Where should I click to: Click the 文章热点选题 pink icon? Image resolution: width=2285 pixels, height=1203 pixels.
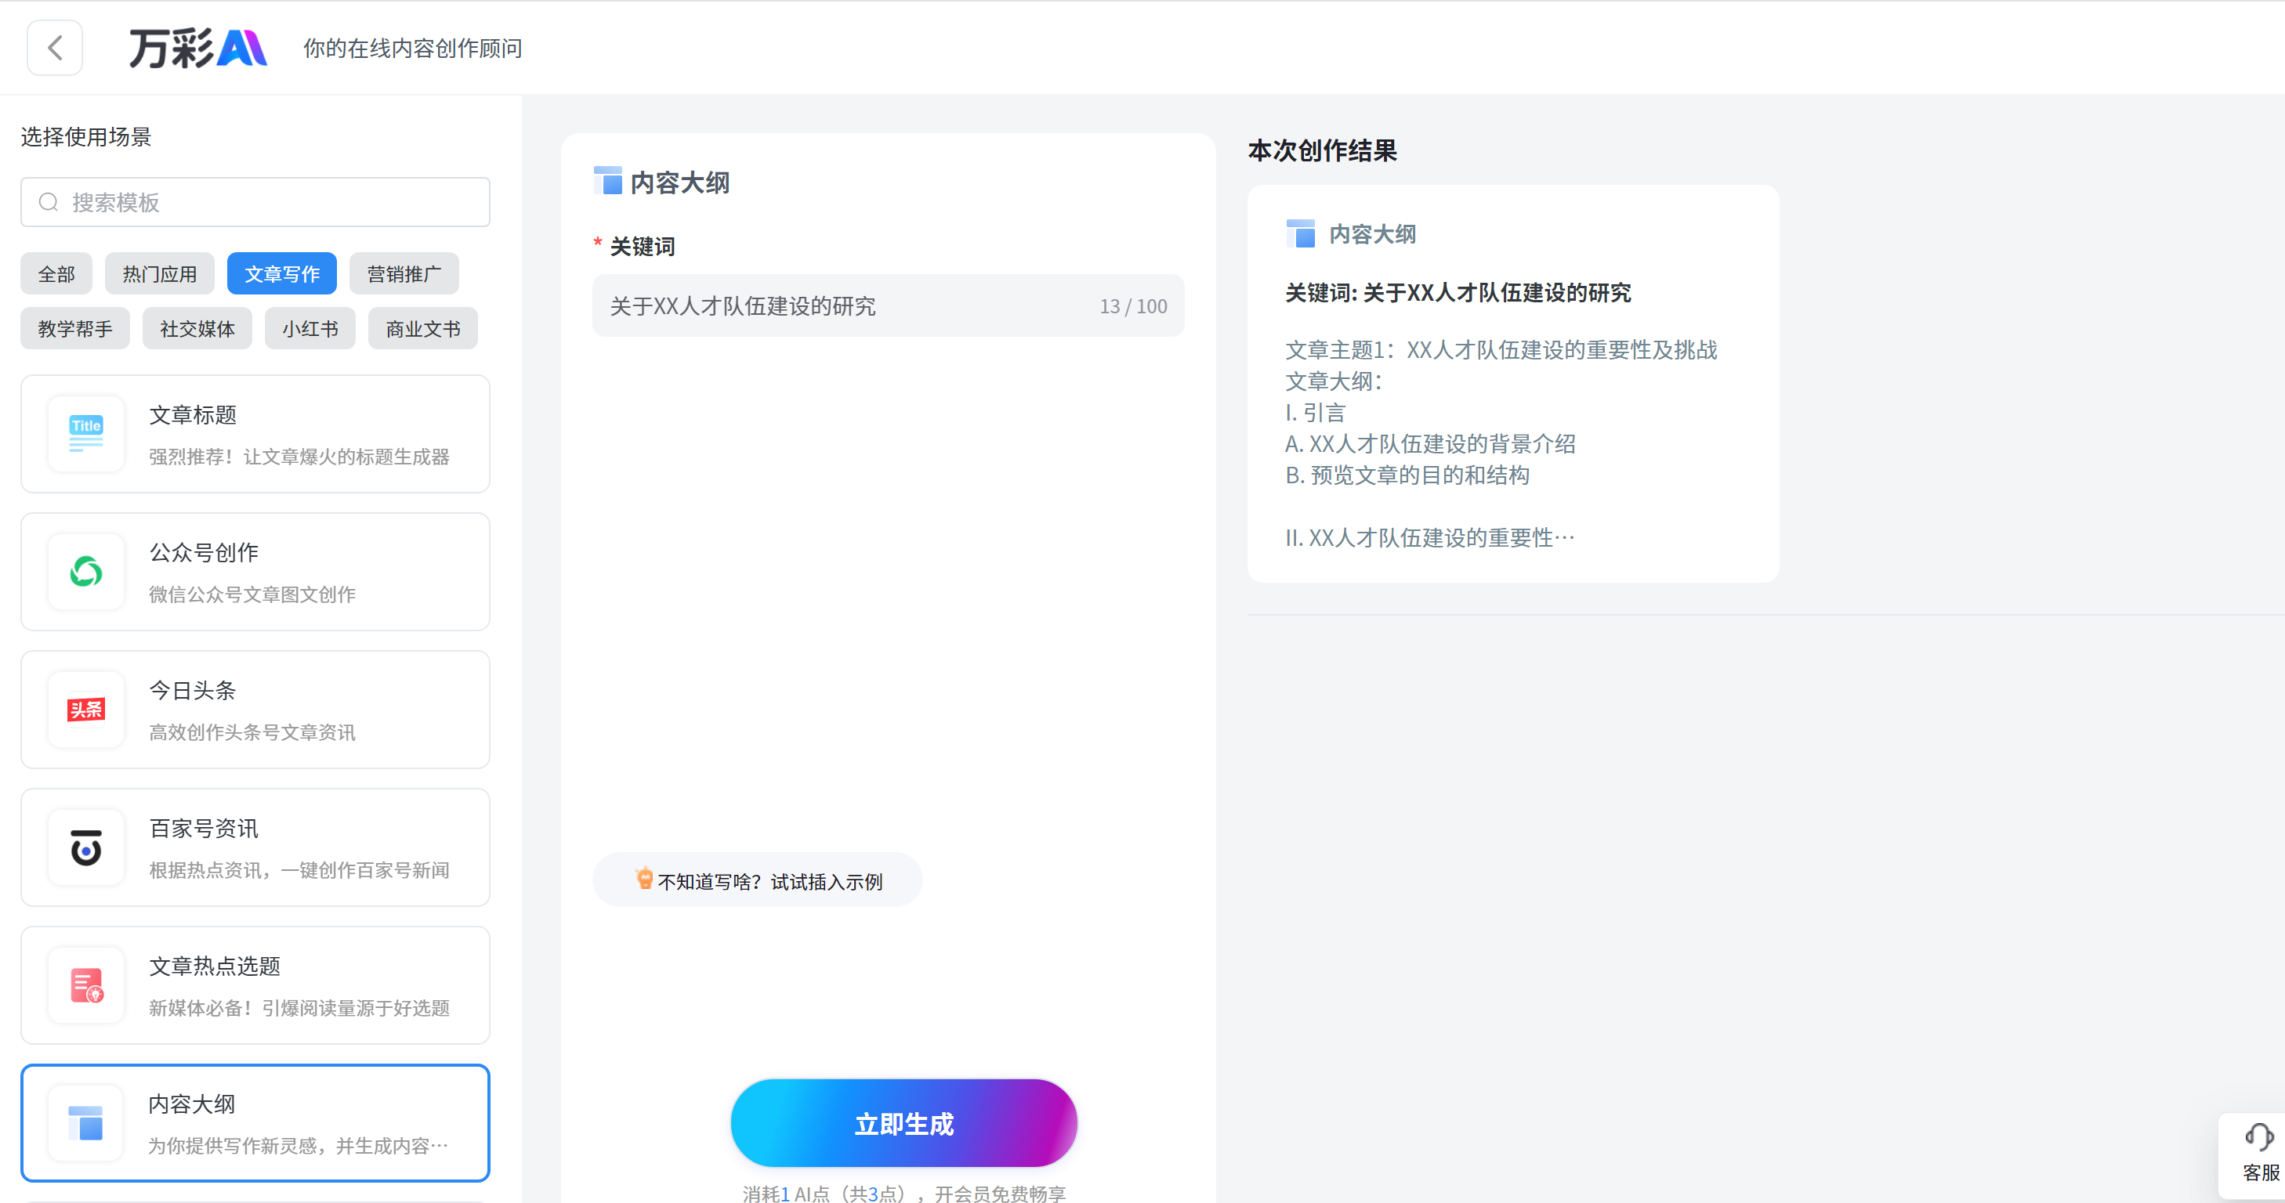tap(86, 985)
